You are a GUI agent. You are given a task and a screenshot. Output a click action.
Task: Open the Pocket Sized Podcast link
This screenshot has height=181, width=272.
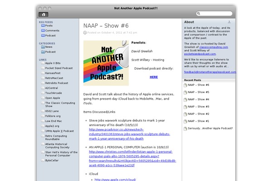point(59,68)
